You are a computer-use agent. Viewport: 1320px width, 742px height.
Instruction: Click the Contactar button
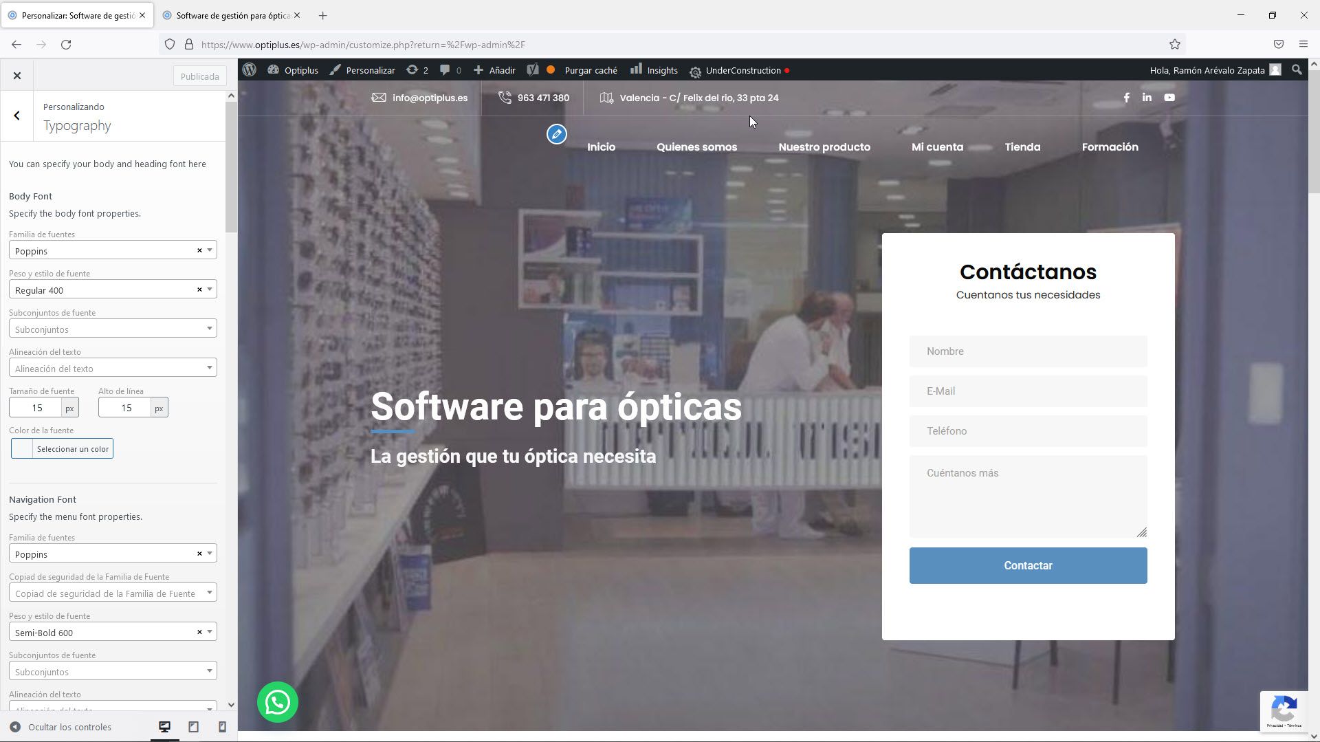tap(1028, 565)
